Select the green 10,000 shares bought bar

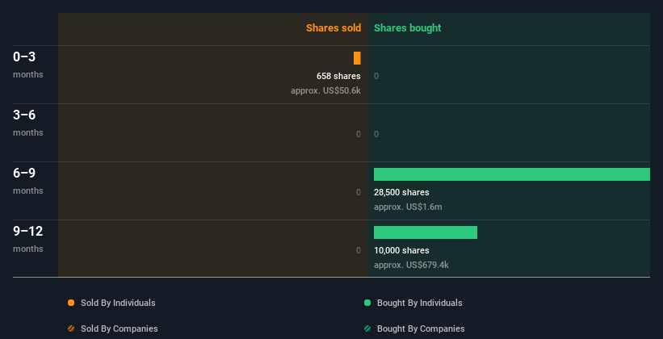click(x=426, y=232)
